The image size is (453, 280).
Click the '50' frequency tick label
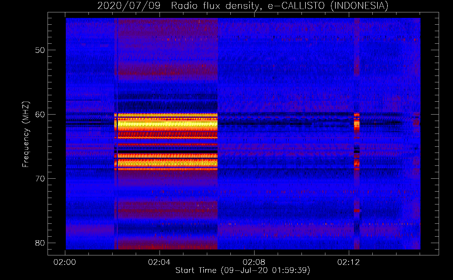click(40, 50)
